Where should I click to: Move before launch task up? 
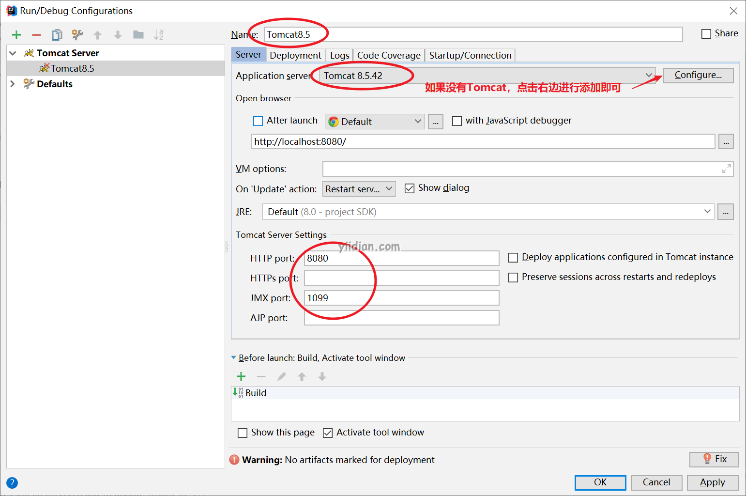[302, 376]
